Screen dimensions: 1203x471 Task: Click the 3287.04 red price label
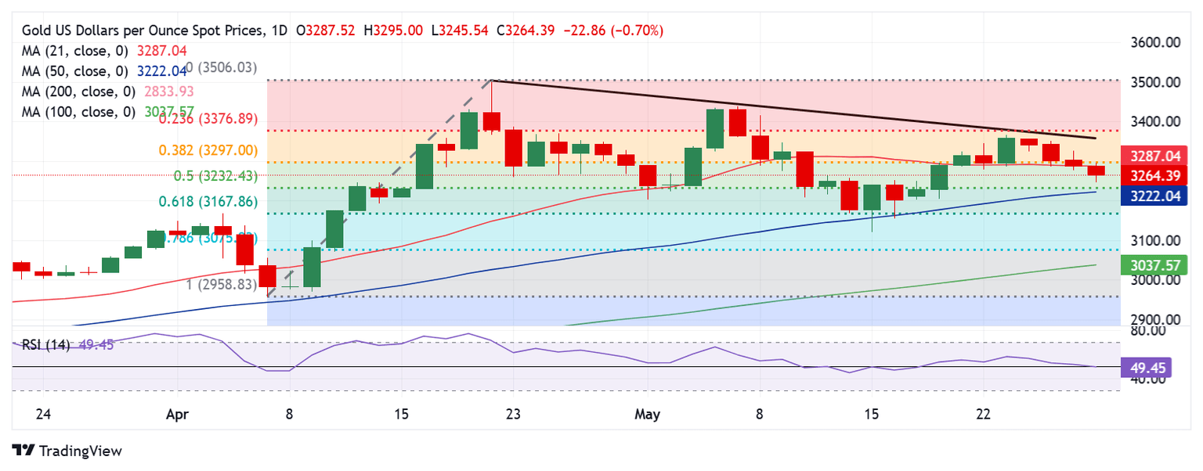(x=1155, y=156)
